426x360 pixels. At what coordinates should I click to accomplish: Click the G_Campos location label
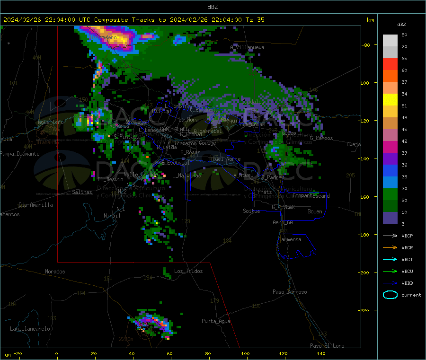tap(321, 138)
